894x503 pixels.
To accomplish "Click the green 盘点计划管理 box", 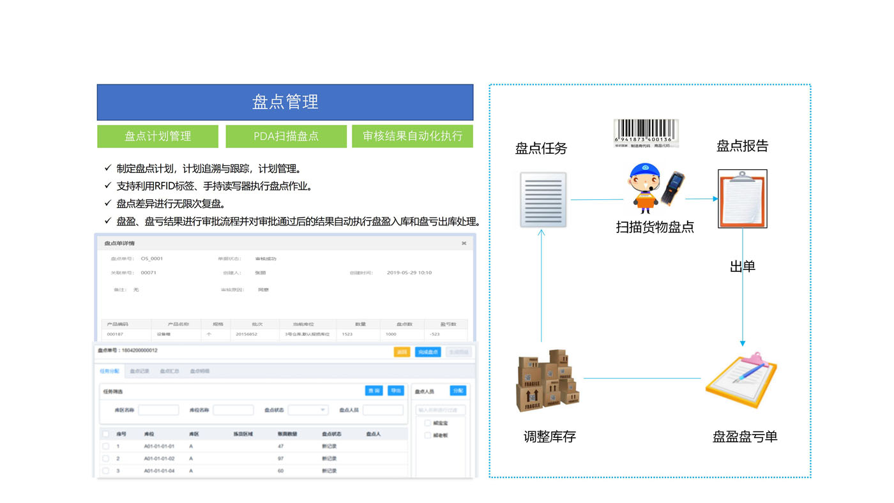I will pyautogui.click(x=158, y=136).
